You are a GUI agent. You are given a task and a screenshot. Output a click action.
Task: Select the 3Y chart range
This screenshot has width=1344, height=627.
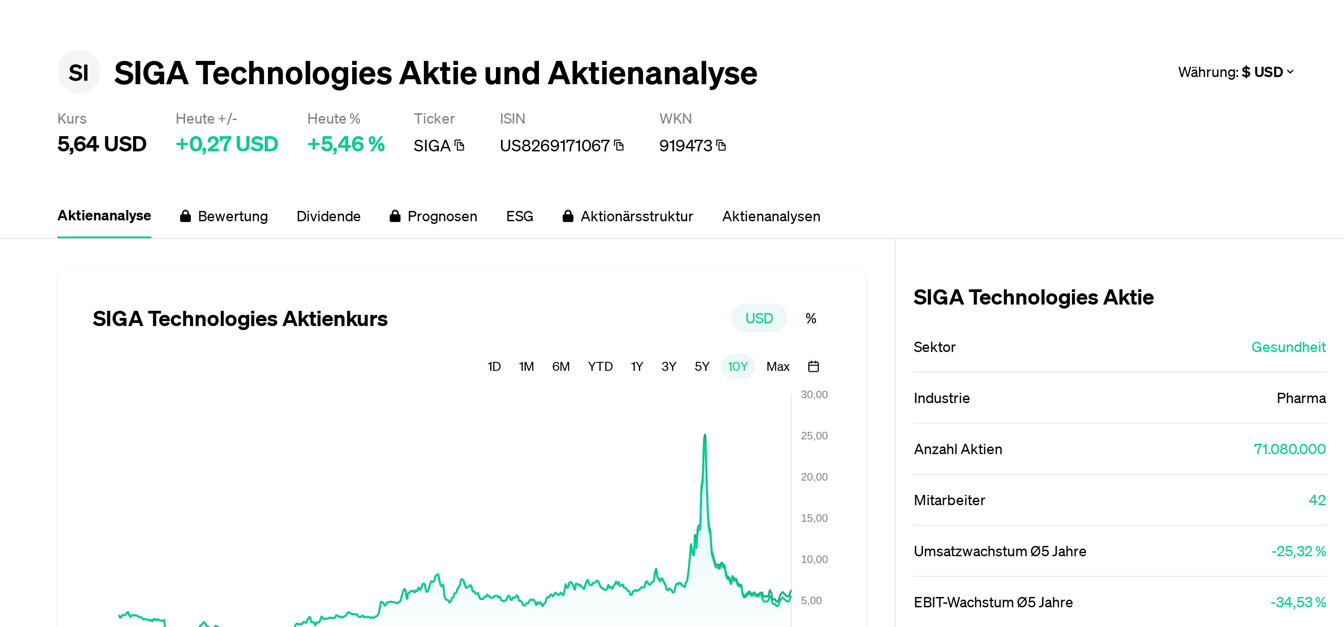(669, 367)
